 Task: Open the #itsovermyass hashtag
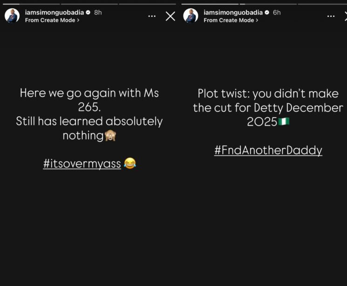(82, 164)
